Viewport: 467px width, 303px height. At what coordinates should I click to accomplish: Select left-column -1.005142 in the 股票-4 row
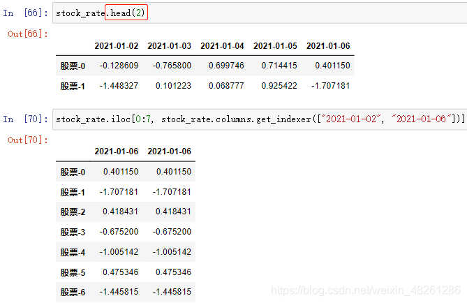119,252
